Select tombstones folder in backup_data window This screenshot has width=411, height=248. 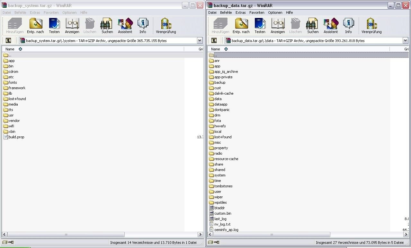coord(221,186)
